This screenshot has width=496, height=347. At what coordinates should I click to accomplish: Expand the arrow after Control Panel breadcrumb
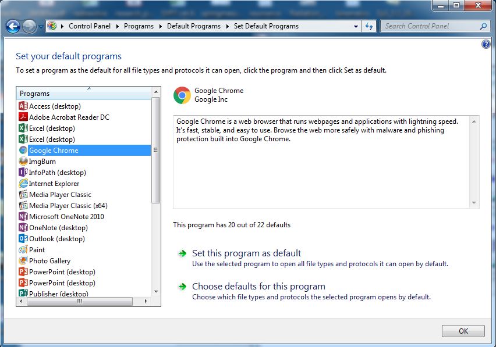[x=118, y=26]
